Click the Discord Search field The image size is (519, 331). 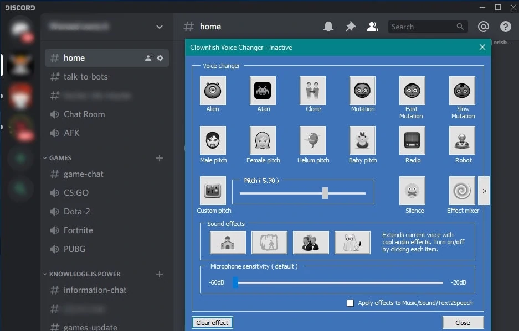click(x=428, y=27)
